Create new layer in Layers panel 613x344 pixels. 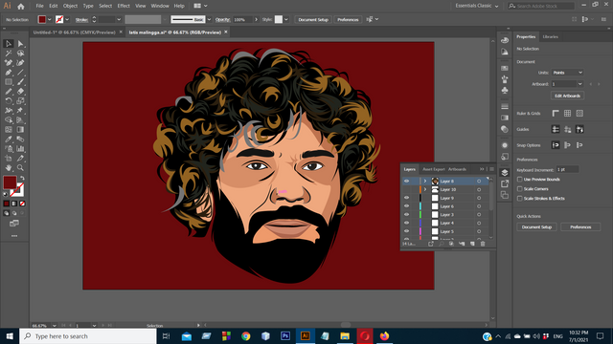tap(472, 244)
